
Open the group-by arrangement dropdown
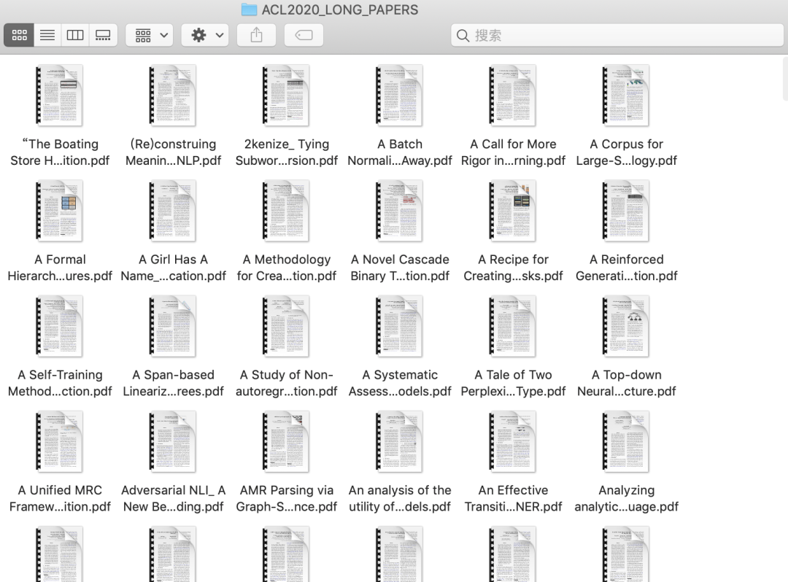click(150, 35)
